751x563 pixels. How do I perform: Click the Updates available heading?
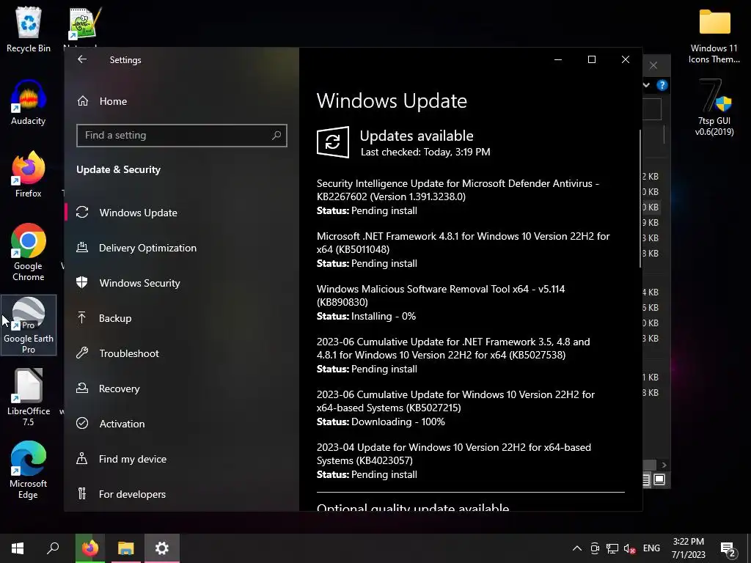(x=417, y=136)
